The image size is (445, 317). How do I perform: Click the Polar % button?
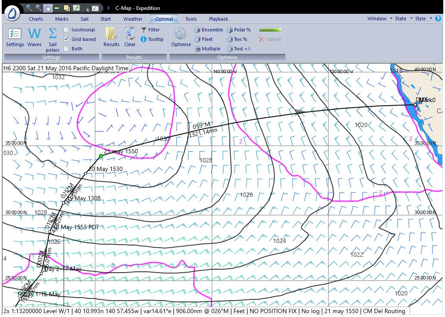pyautogui.click(x=239, y=30)
